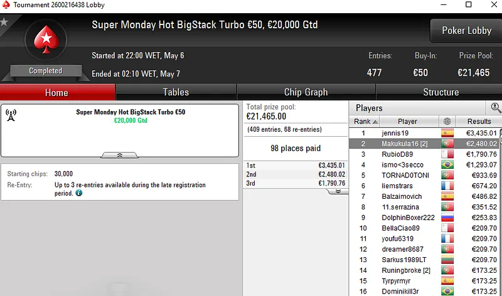Click the player search magnifier icon
This screenshot has height=296, width=502.
coord(496,108)
